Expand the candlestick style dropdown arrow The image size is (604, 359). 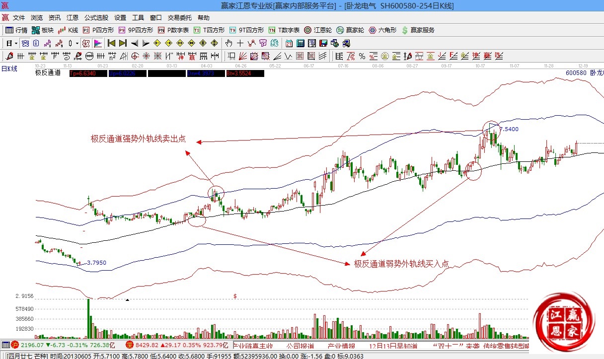click(77, 43)
